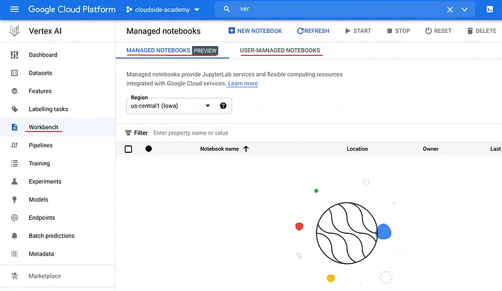502x291 pixels.
Task: Click the status dot column header
Action: (149, 149)
